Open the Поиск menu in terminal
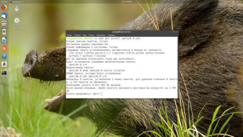243x137 pixels. click(91, 35)
